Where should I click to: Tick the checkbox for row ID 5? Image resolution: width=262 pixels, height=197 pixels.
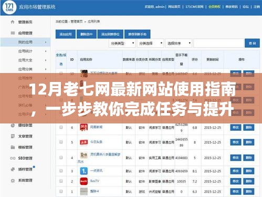pyautogui.click(x=61, y=142)
